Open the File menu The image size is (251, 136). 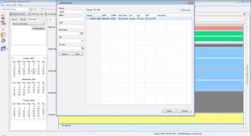[x=3, y=5]
